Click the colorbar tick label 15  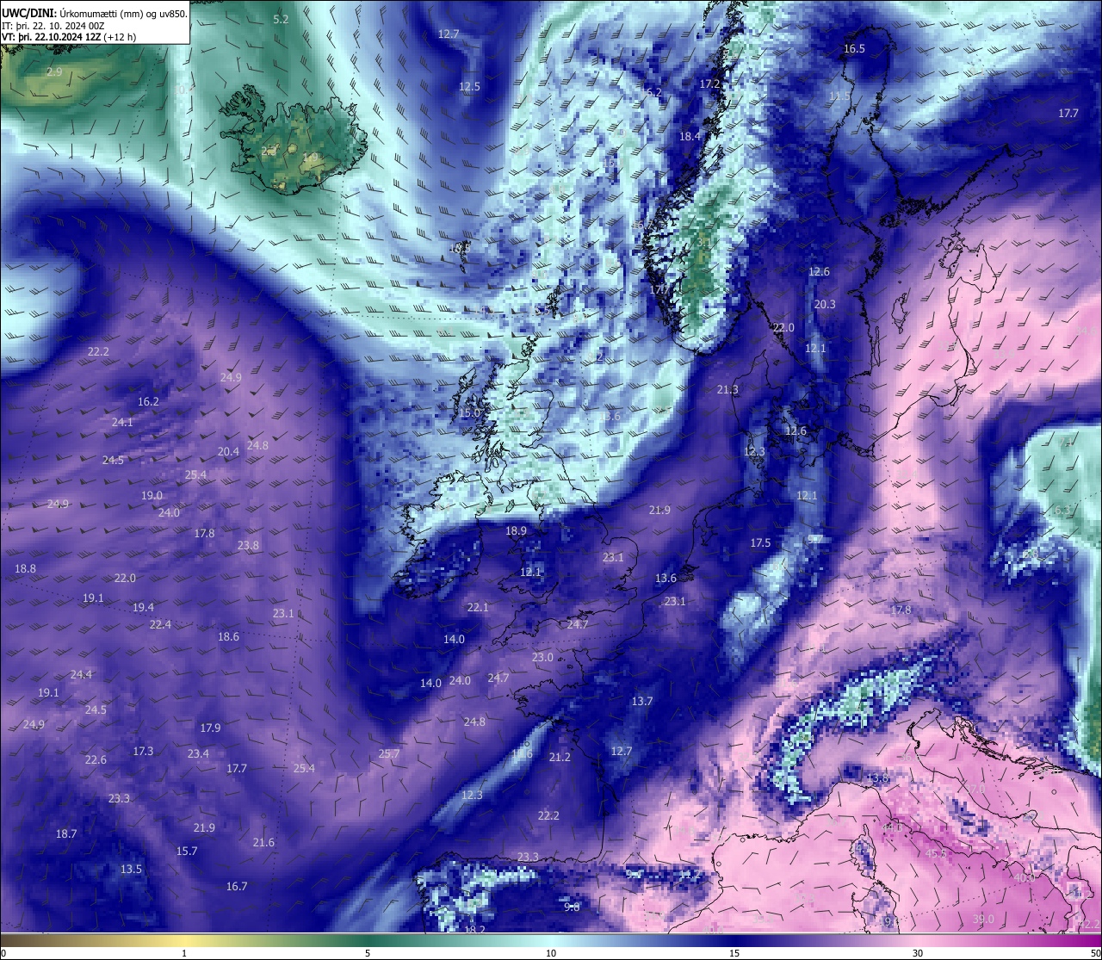click(734, 953)
